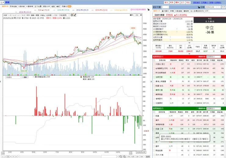Switch to 主力地圖 tab
This screenshot has height=158, width=226.
[38, 6]
